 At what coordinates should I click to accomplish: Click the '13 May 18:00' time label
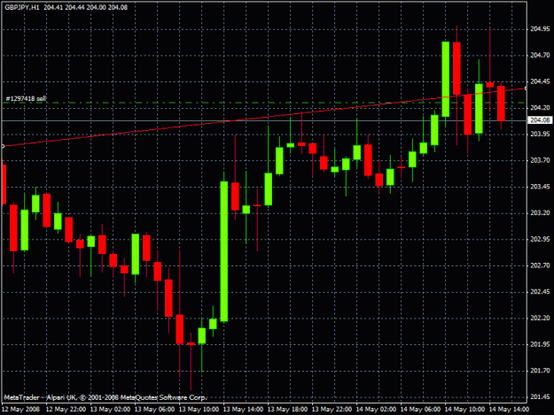pos(287,410)
